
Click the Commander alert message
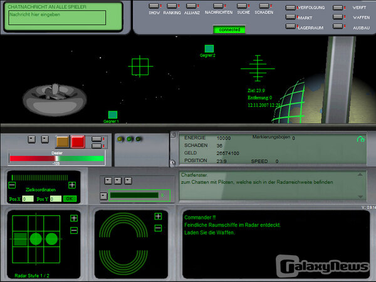point(232,225)
